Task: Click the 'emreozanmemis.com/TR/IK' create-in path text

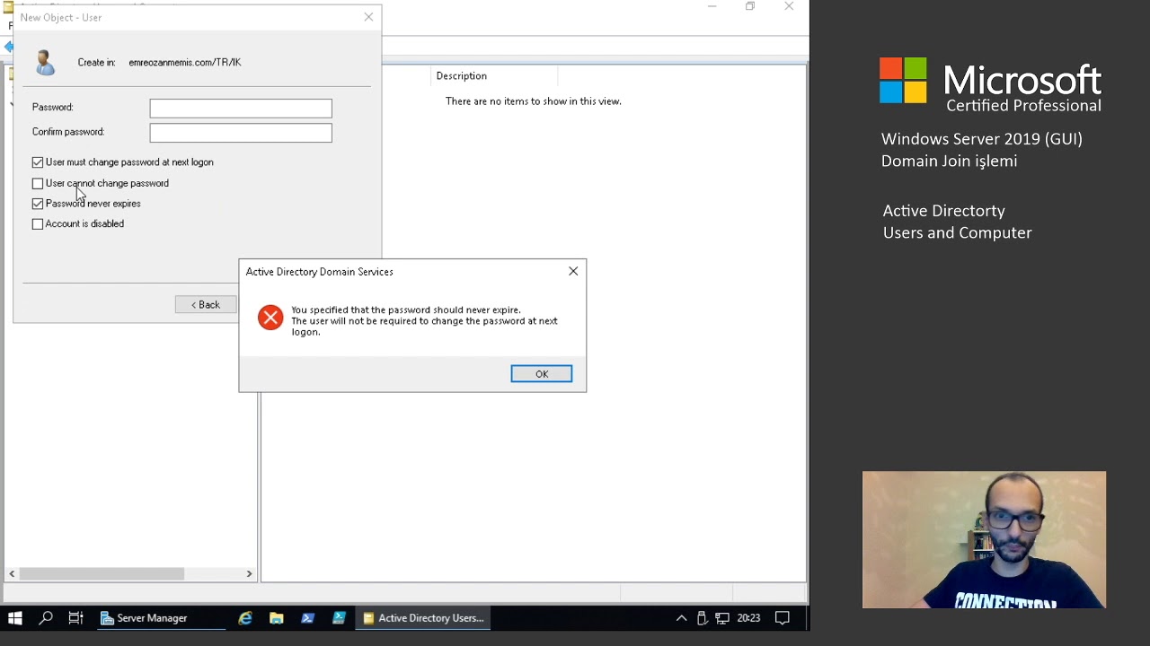Action: pos(185,63)
